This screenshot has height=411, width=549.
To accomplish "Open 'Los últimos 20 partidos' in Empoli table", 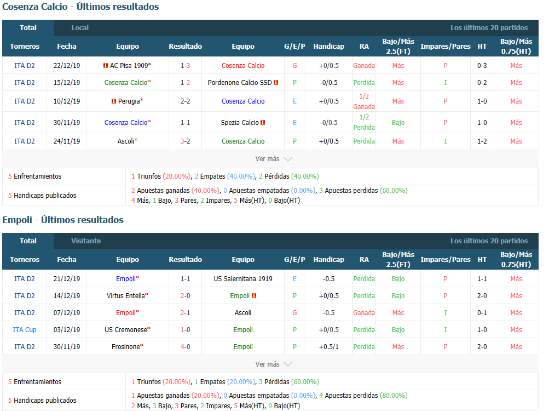I will pos(489,241).
